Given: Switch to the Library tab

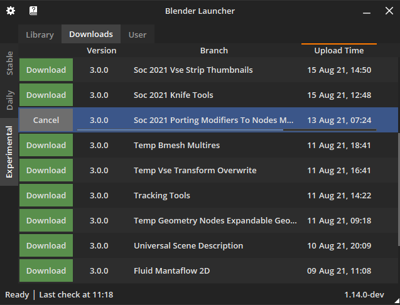Looking at the screenshot, I should click(40, 34).
